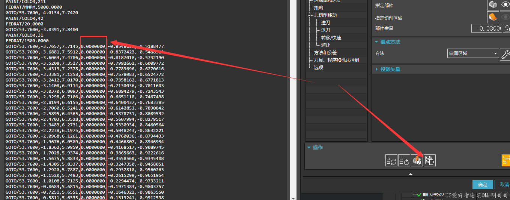This screenshot has width=510, height=200.
Task: Select 转移/快速 under 非切削移动
Action: tap(331, 38)
